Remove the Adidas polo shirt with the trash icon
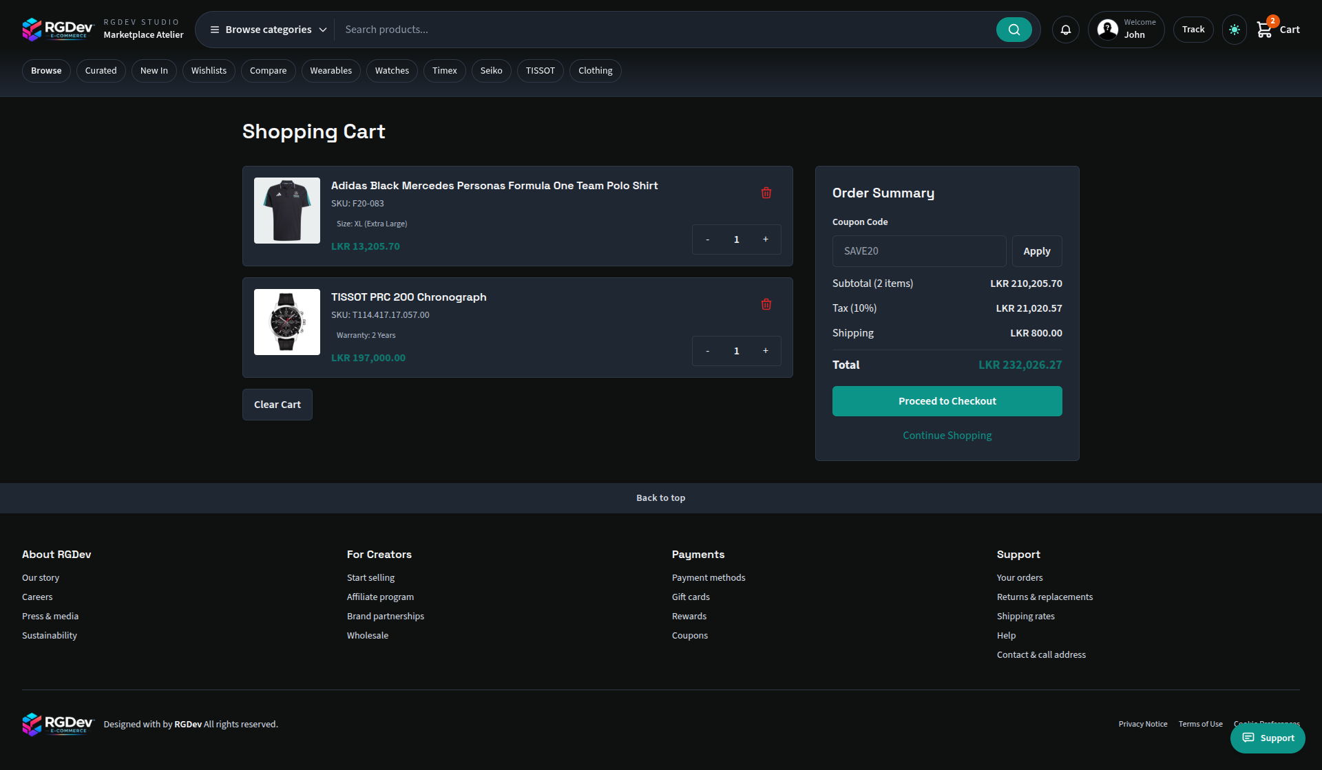The image size is (1322, 770). point(766,193)
